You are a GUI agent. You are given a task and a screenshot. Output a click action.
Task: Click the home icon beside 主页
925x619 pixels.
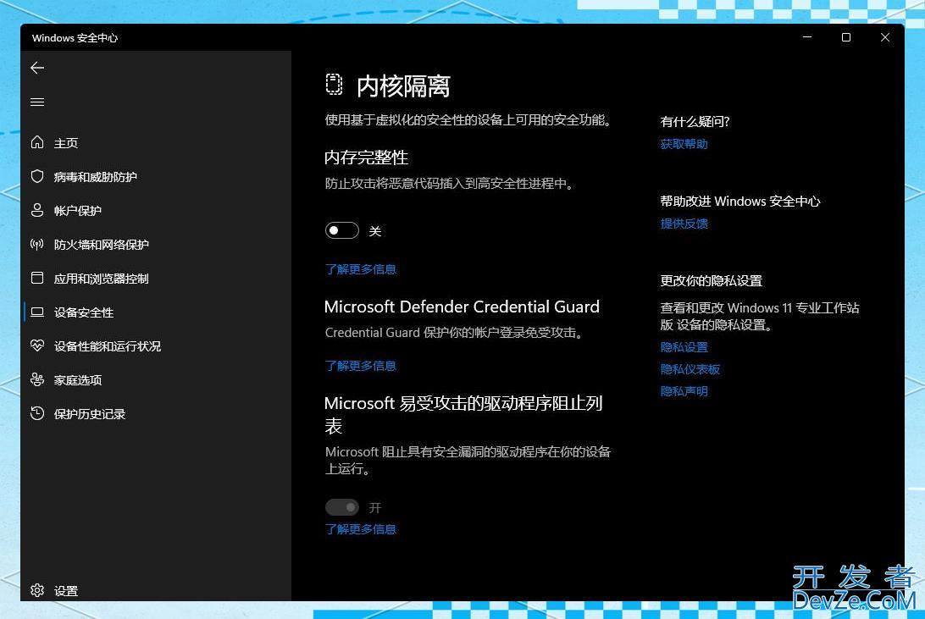[x=37, y=142]
